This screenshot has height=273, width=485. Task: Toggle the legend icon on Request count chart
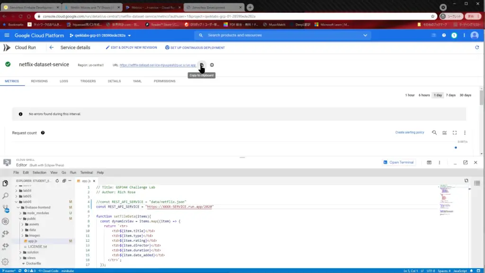pyautogui.click(x=444, y=132)
